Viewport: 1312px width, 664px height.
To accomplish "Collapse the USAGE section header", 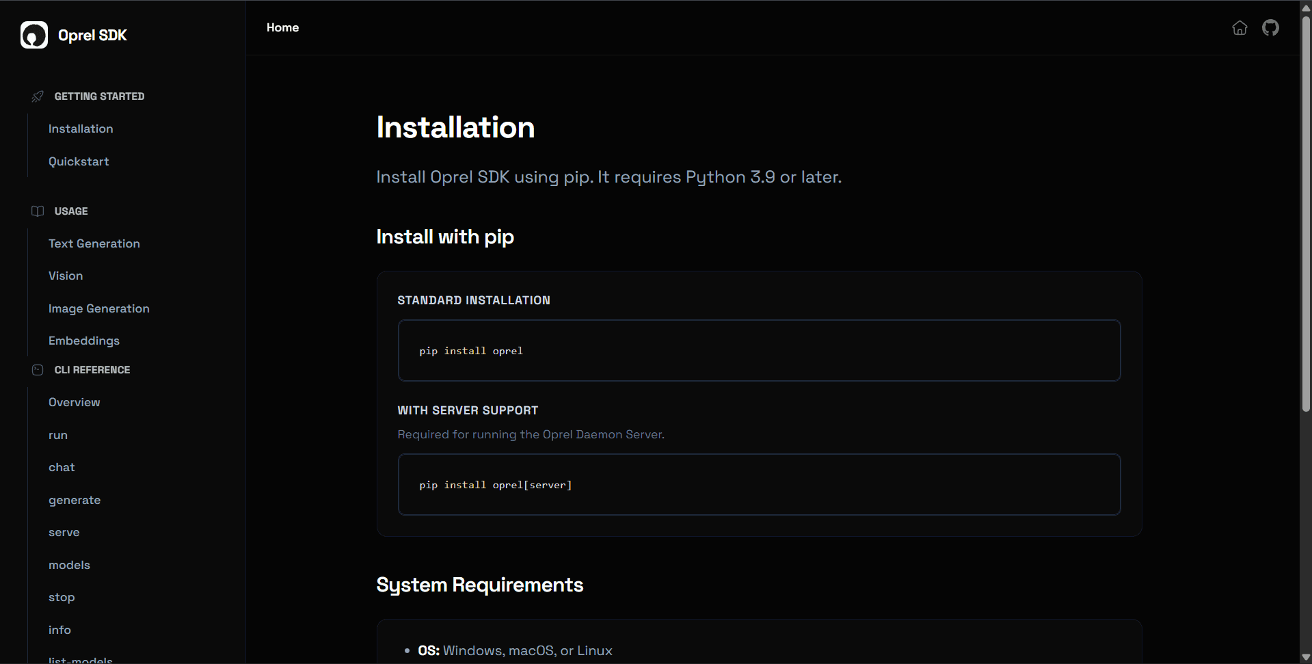I will [70, 211].
